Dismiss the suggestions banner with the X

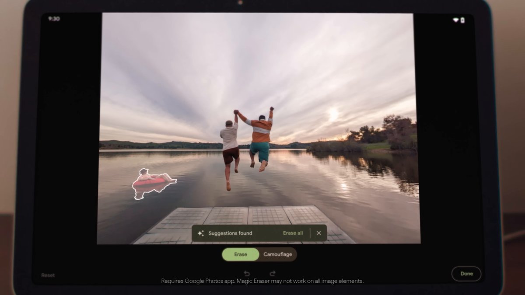(x=318, y=233)
